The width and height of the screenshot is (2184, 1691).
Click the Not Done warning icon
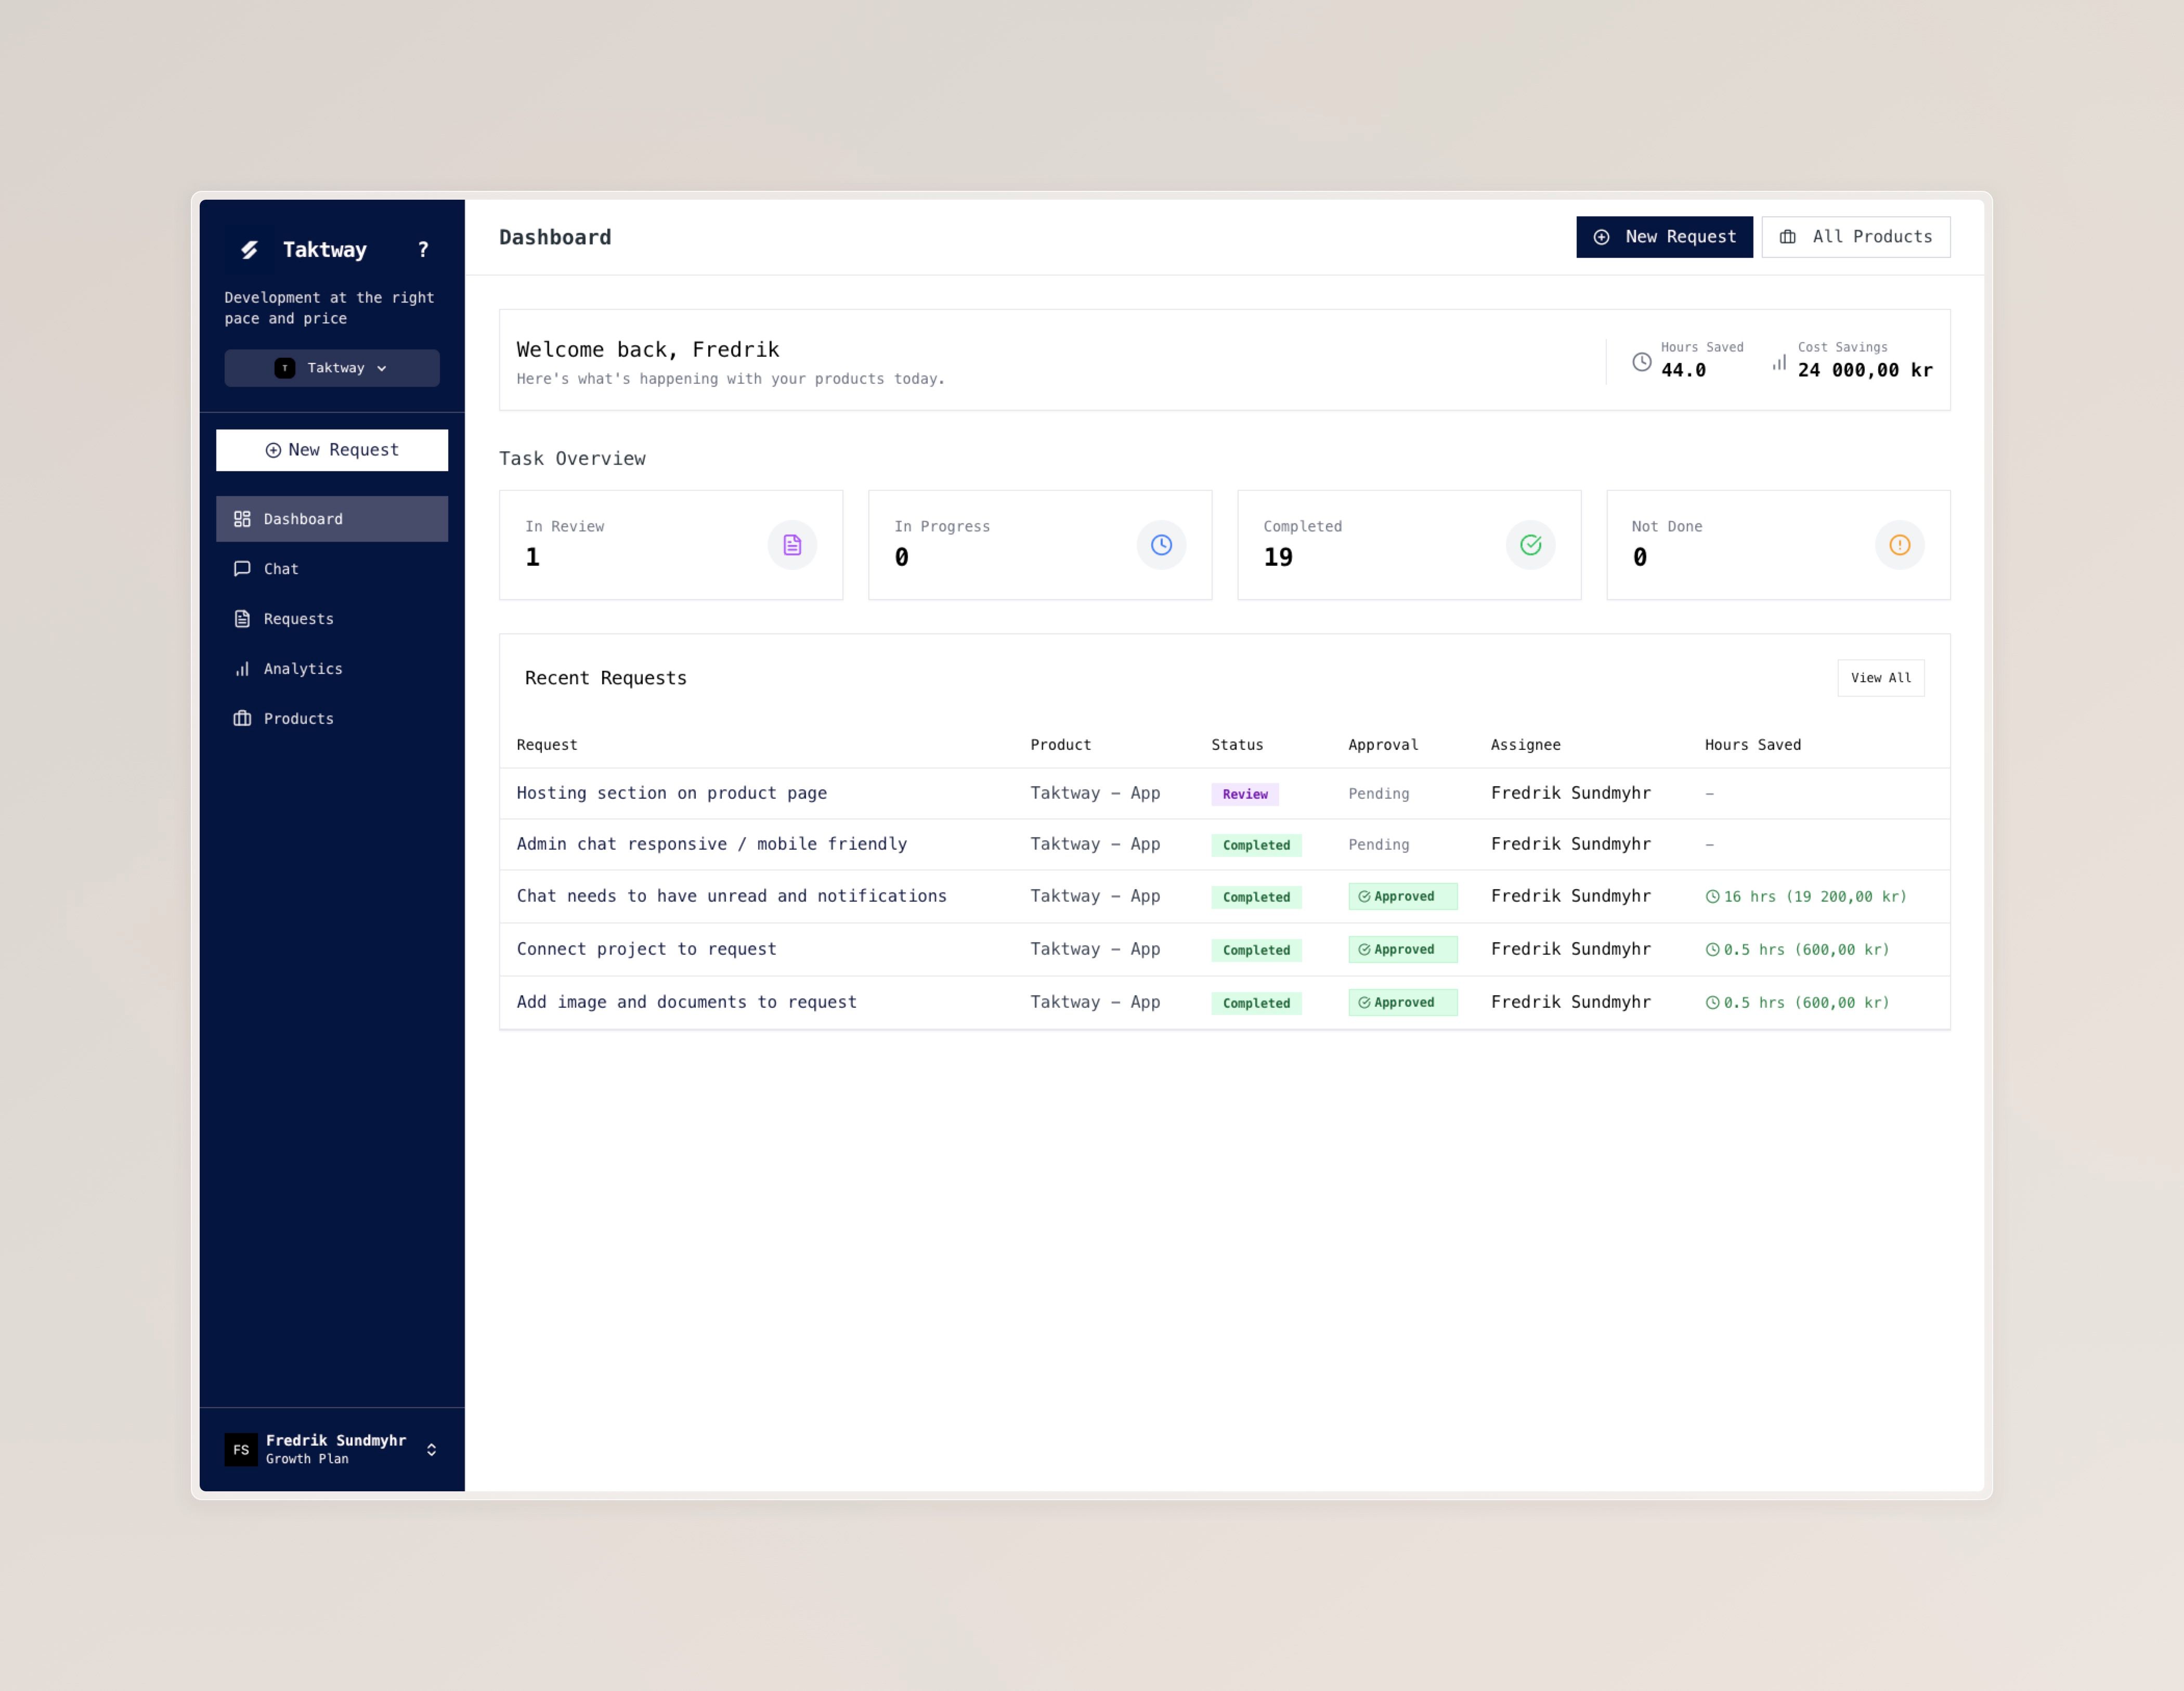point(1899,545)
